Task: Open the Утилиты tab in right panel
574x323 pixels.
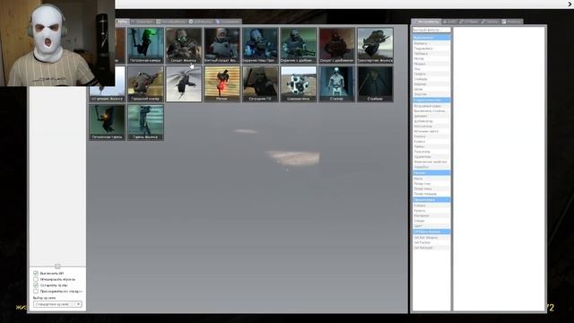Action: (511, 22)
